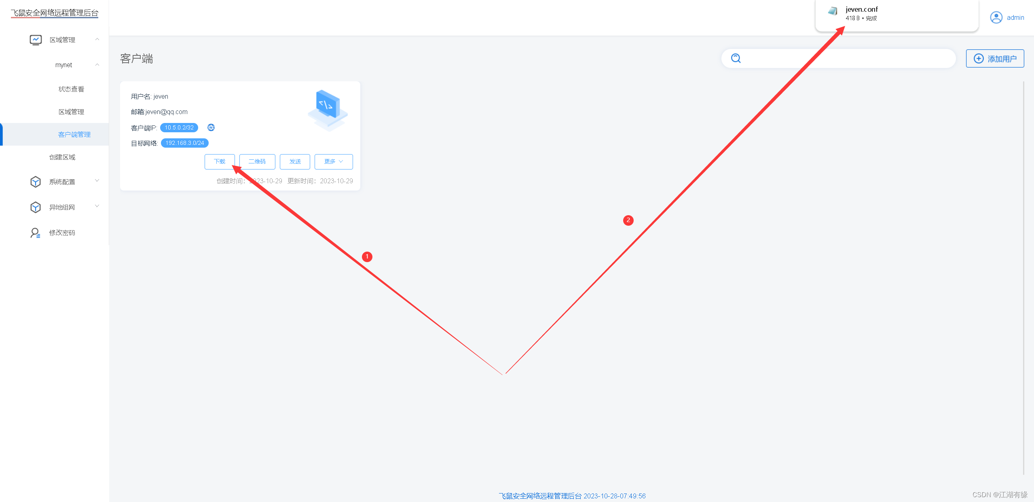Screen dimensions: 1034x502
Task: Collapse the mynet submenu chevron
Action: (x=97, y=65)
